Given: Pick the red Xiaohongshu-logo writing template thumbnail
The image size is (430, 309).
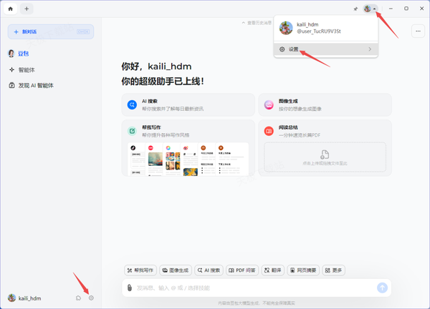Looking at the screenshot, I should click(154, 160).
